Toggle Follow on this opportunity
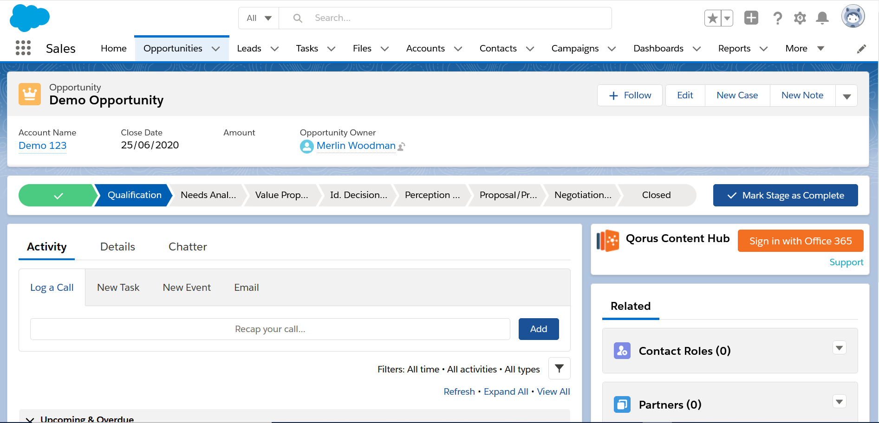This screenshot has width=879, height=423. pyautogui.click(x=630, y=95)
